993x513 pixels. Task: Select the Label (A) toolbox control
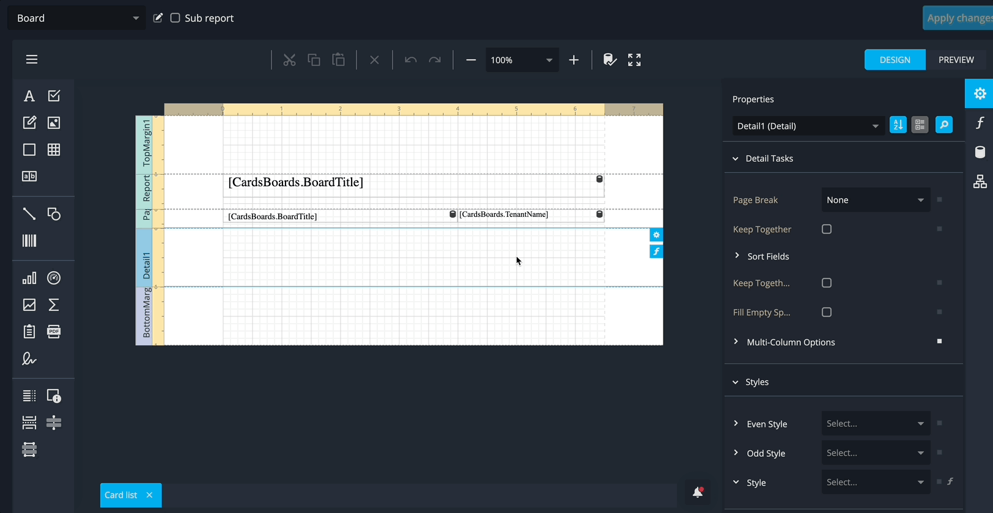coord(29,96)
